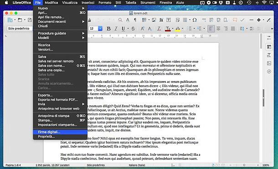This screenshot has height=169, width=278.
Task: Click the zoom slider in status bar
Action: (244, 165)
